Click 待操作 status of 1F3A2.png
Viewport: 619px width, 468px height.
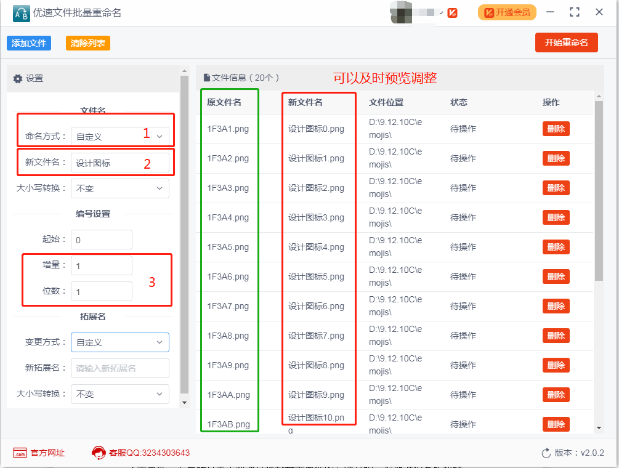pyautogui.click(x=463, y=158)
